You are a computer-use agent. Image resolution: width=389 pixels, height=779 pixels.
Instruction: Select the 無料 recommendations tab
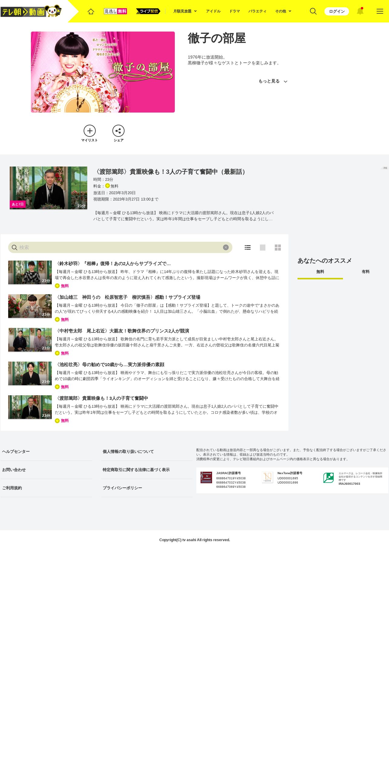click(320, 272)
